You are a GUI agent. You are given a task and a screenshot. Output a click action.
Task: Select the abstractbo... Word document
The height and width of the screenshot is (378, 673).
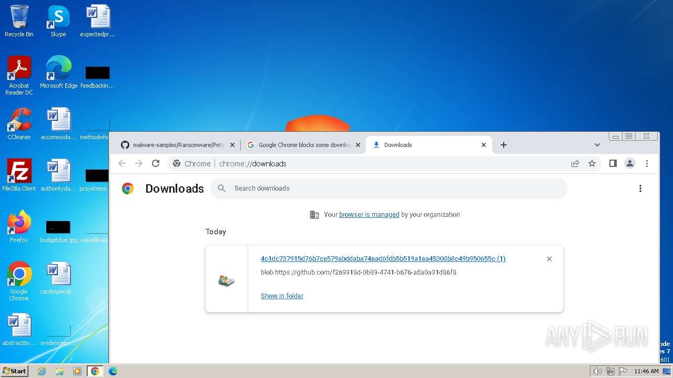[19, 329]
